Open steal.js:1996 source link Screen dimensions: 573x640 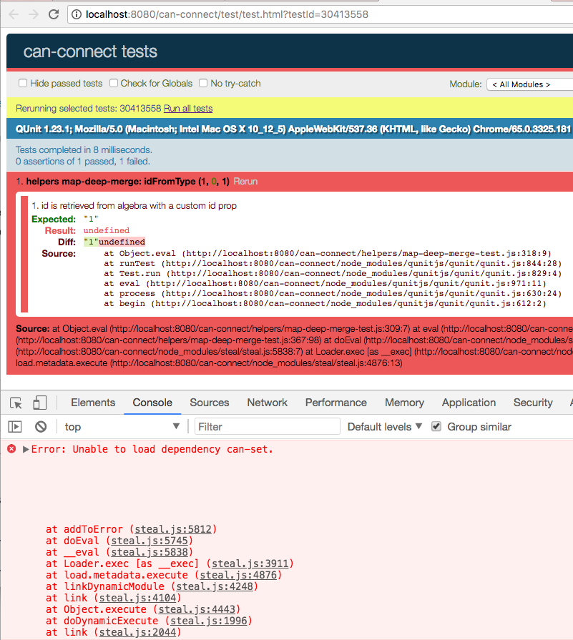(209, 621)
